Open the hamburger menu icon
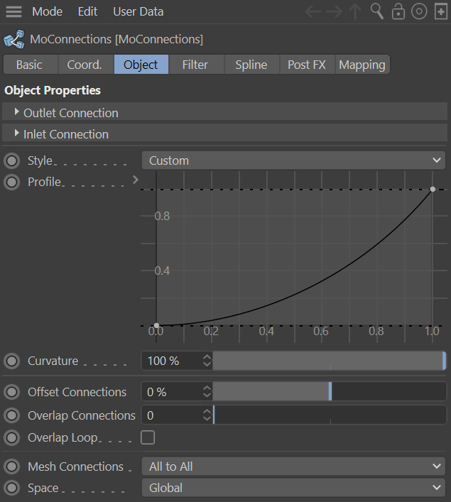451x502 pixels. pyautogui.click(x=13, y=12)
